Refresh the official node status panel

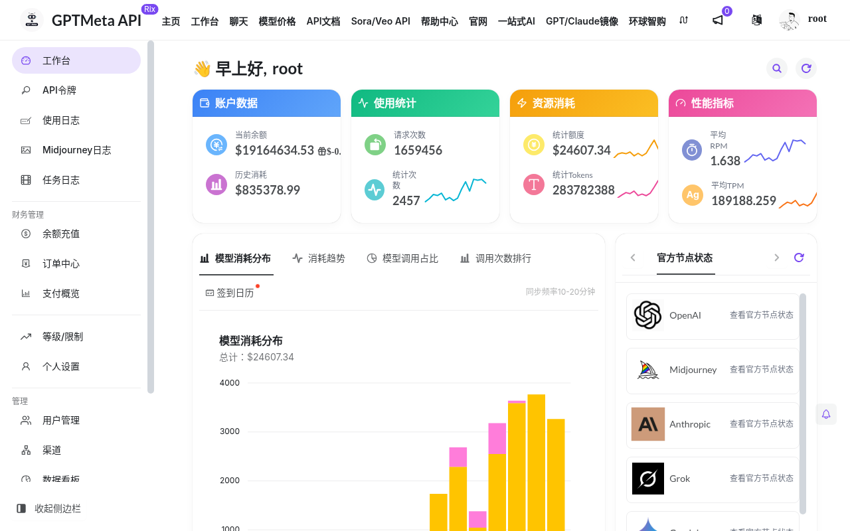click(799, 258)
